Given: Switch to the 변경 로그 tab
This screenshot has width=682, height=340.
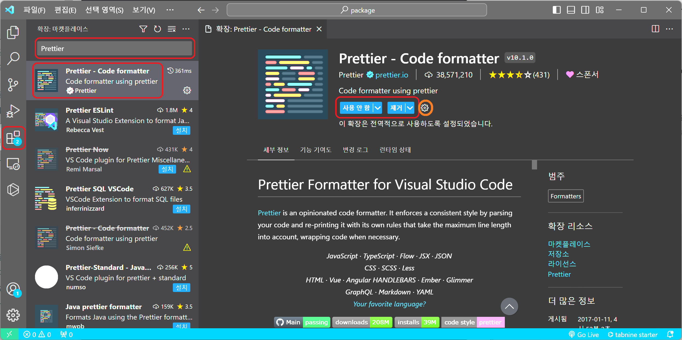Looking at the screenshot, I should click(x=355, y=150).
